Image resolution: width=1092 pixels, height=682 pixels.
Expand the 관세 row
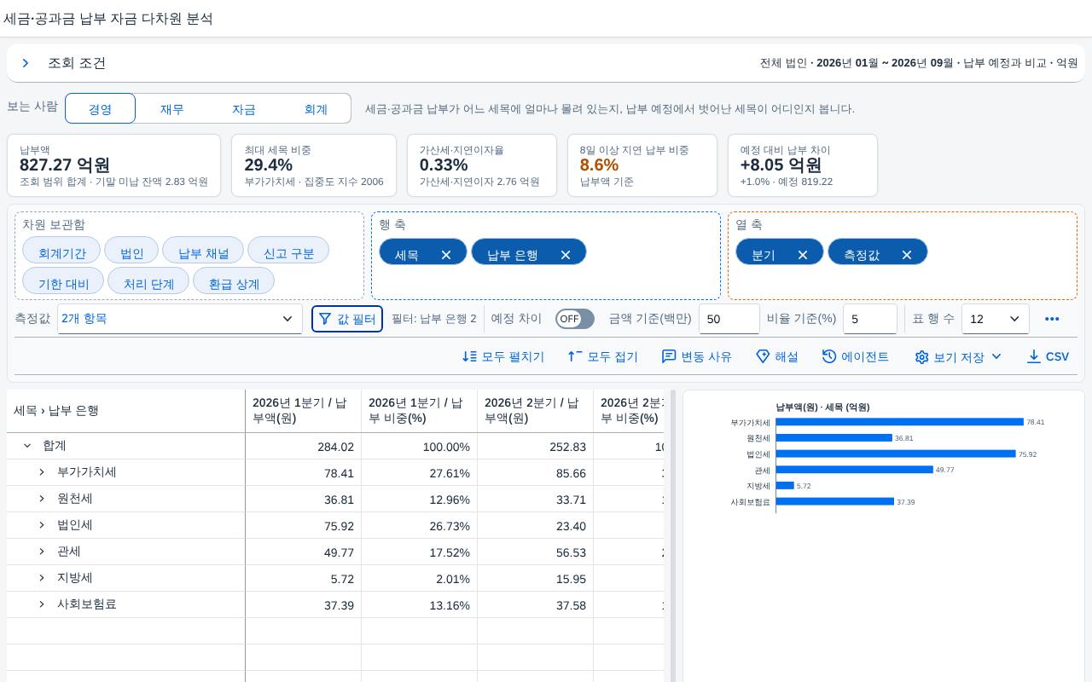coord(42,552)
